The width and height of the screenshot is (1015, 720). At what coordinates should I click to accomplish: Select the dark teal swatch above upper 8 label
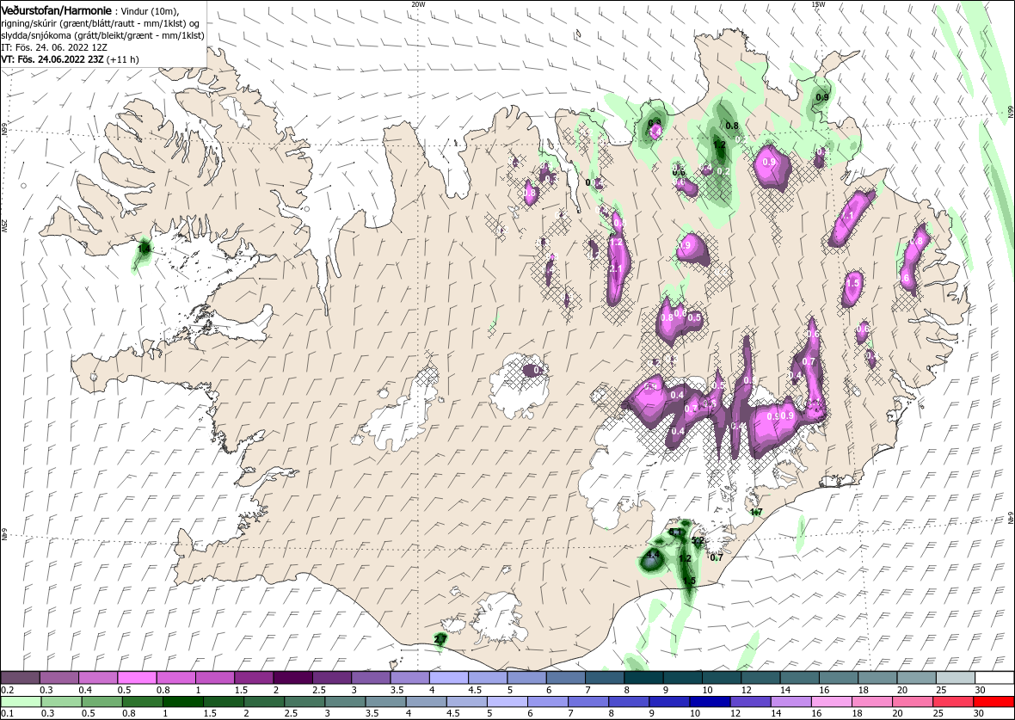click(x=644, y=678)
